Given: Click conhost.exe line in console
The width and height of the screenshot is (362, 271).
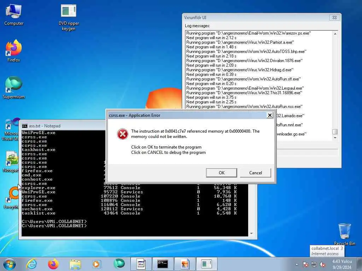Looking at the screenshot, I should 37,179.
